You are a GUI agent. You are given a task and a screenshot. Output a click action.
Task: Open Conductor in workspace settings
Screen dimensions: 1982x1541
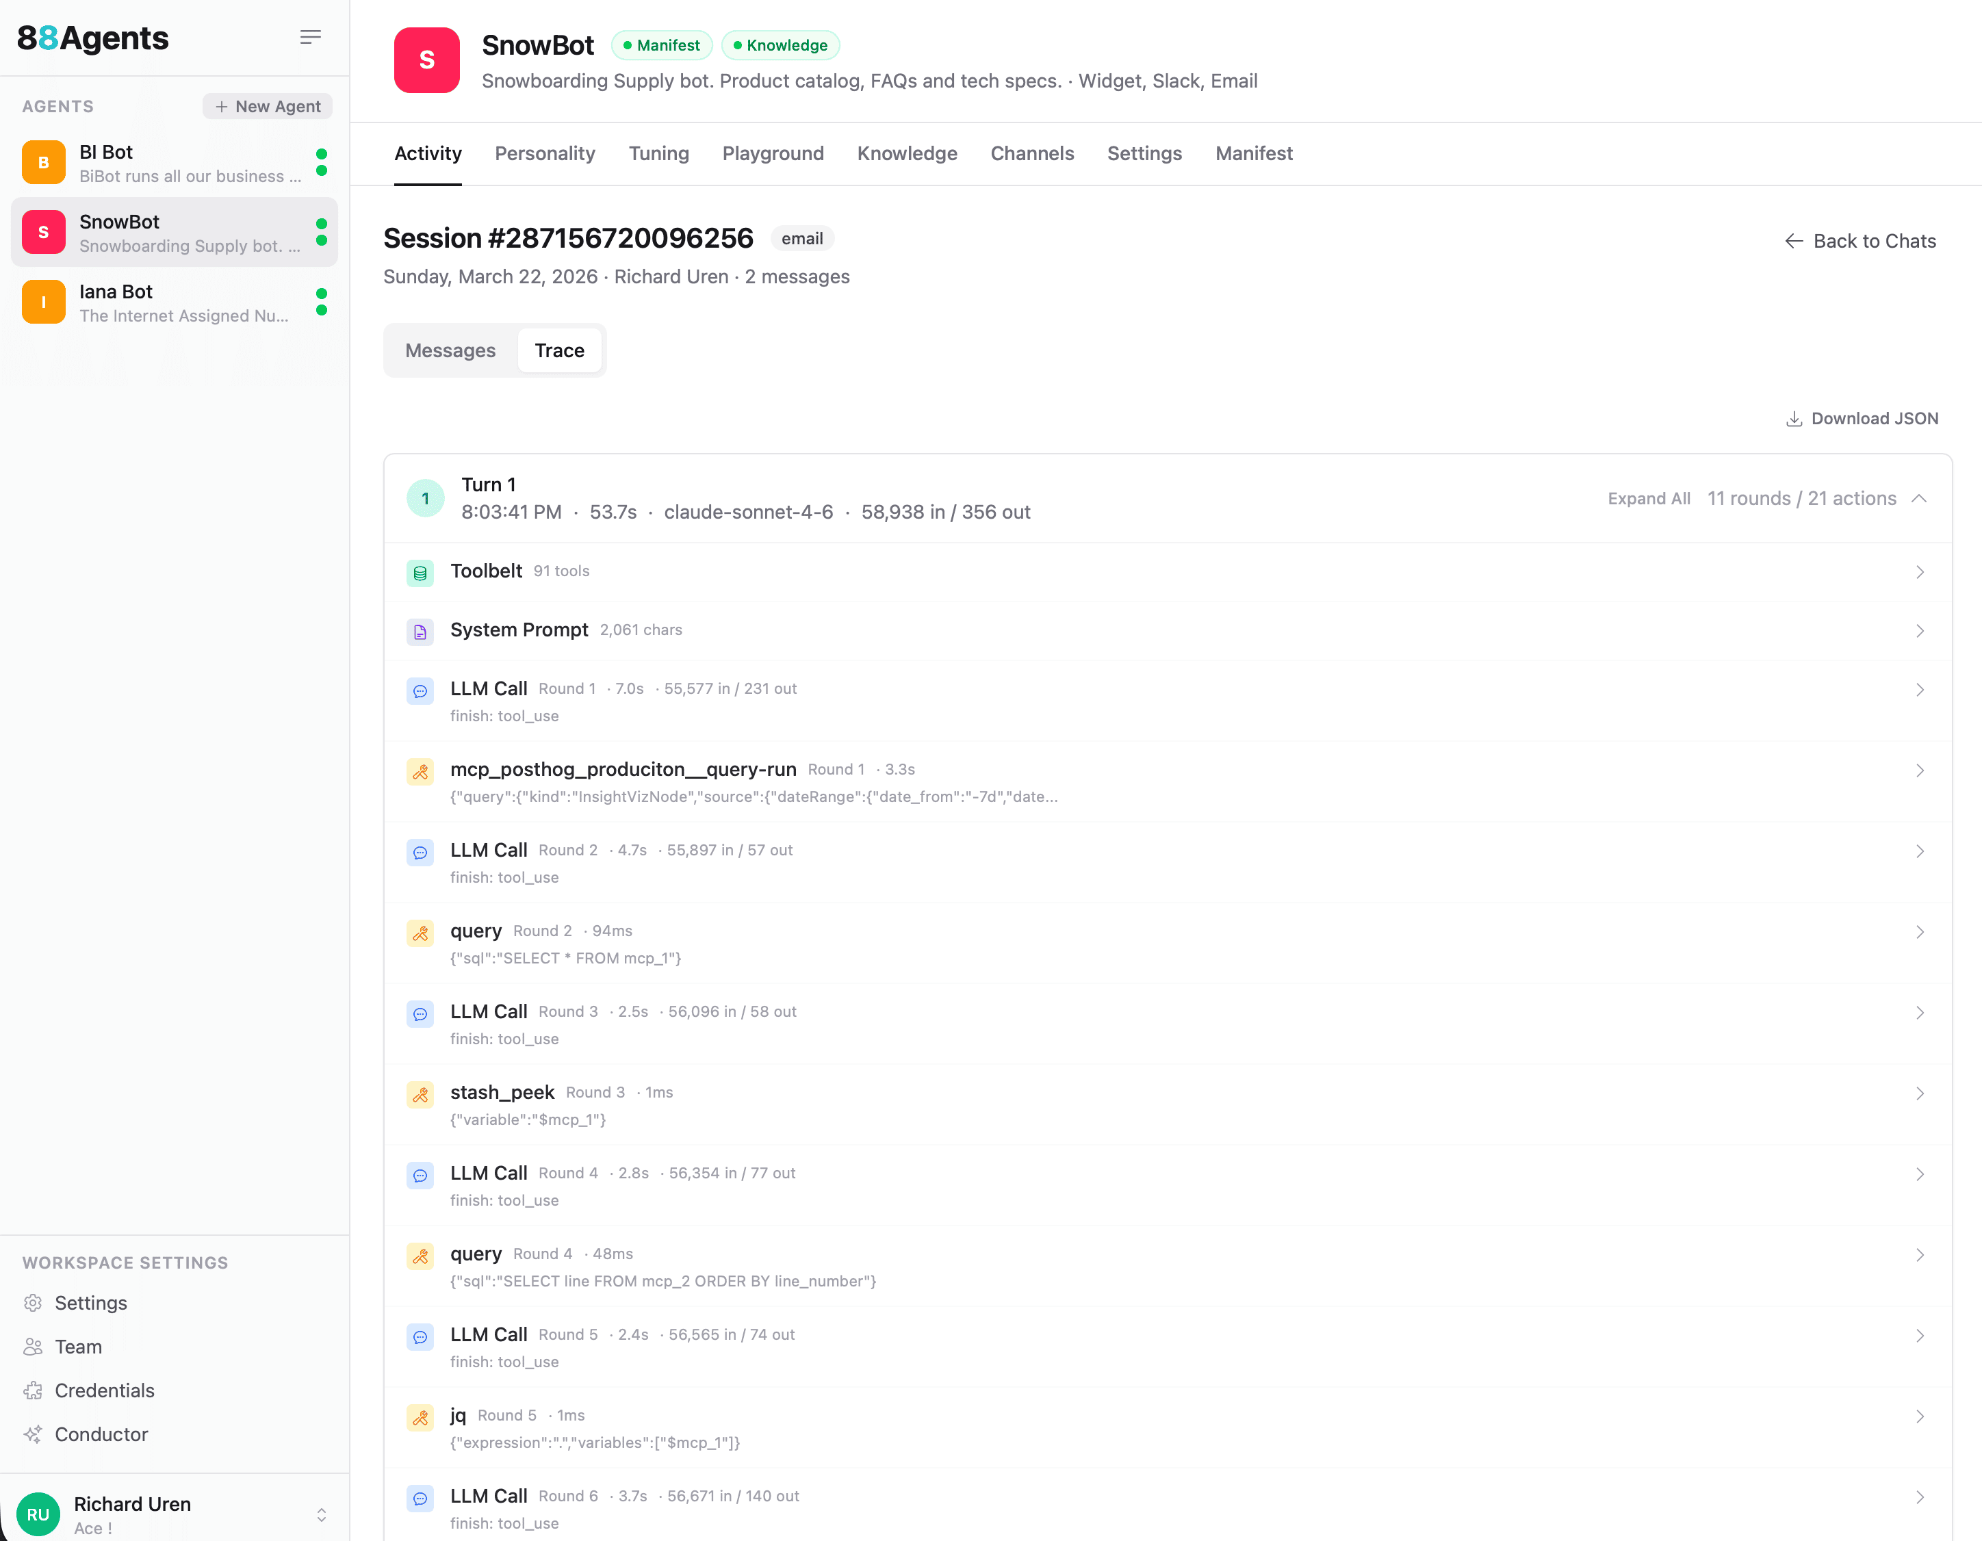(x=101, y=1434)
